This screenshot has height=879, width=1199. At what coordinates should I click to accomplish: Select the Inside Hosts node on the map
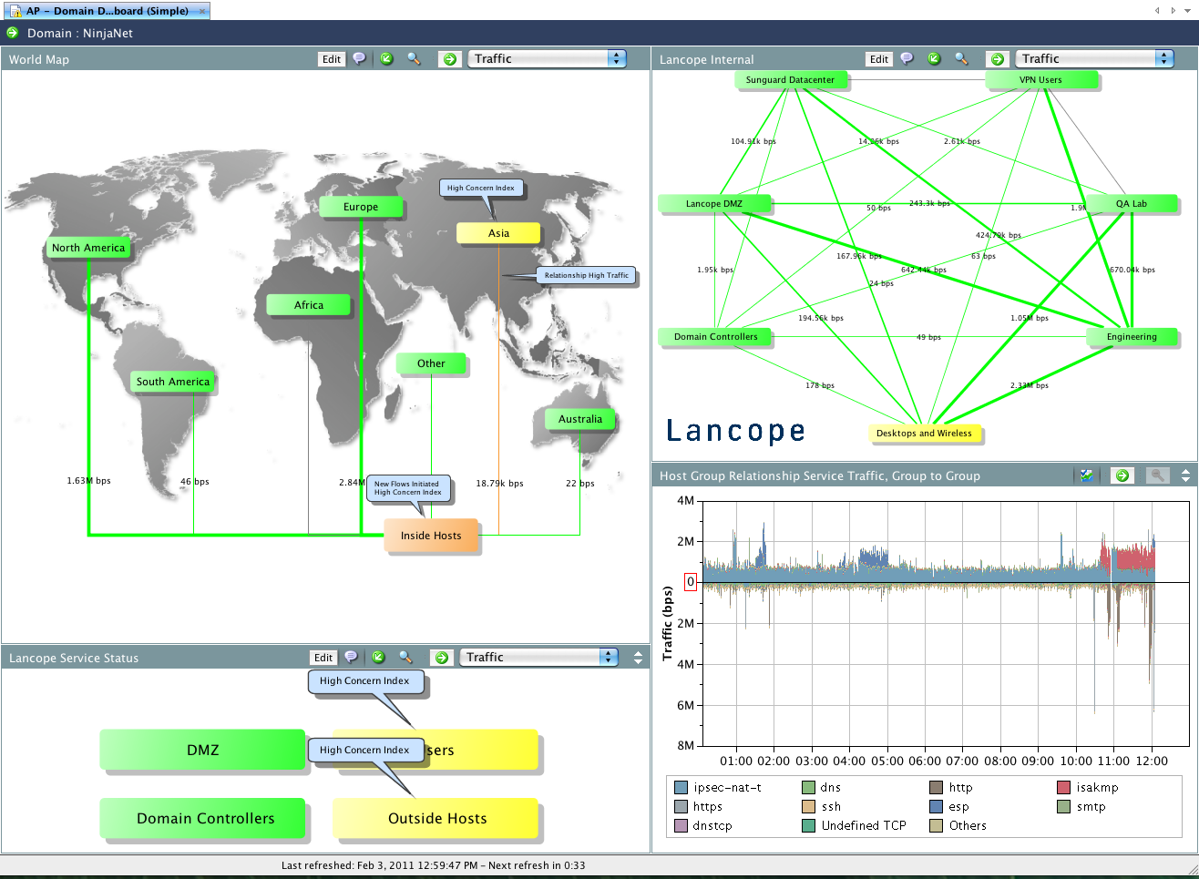coord(431,537)
